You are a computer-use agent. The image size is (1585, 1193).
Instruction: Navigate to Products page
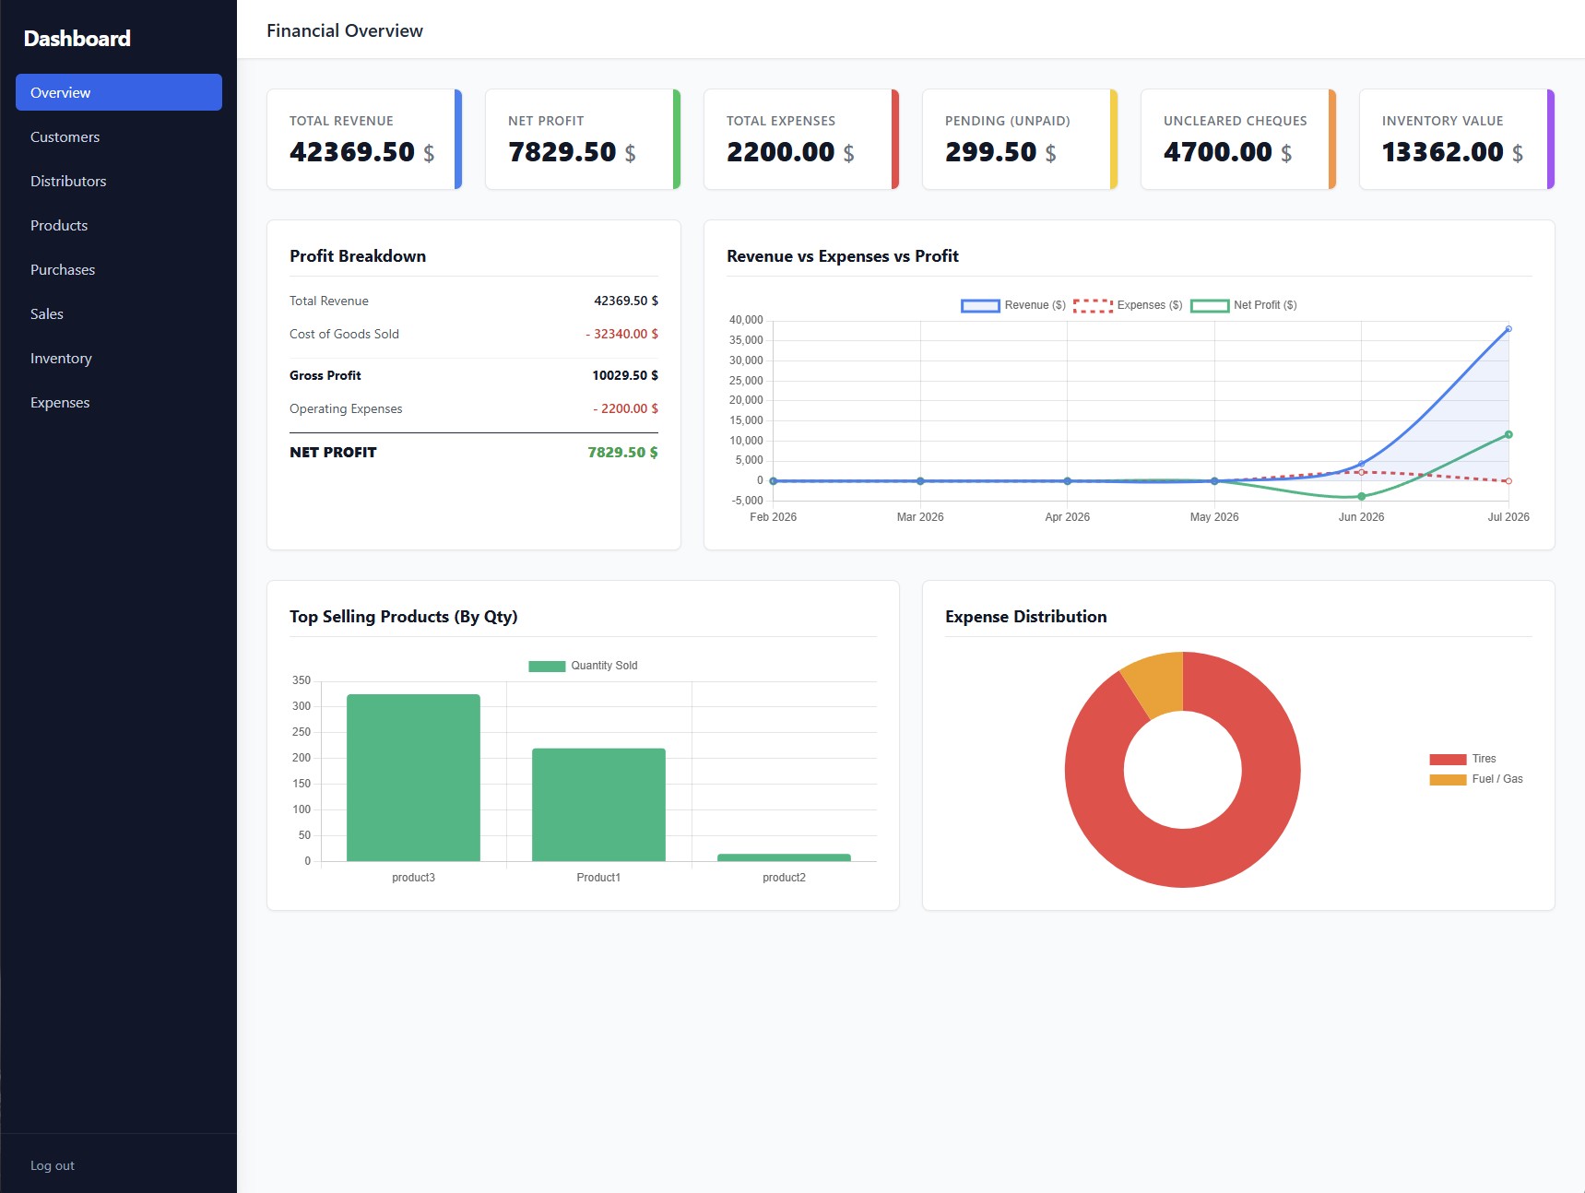(119, 225)
